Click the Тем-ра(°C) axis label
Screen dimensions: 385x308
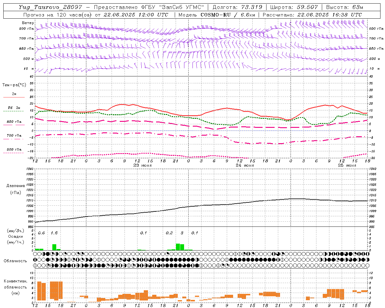(x=14, y=85)
